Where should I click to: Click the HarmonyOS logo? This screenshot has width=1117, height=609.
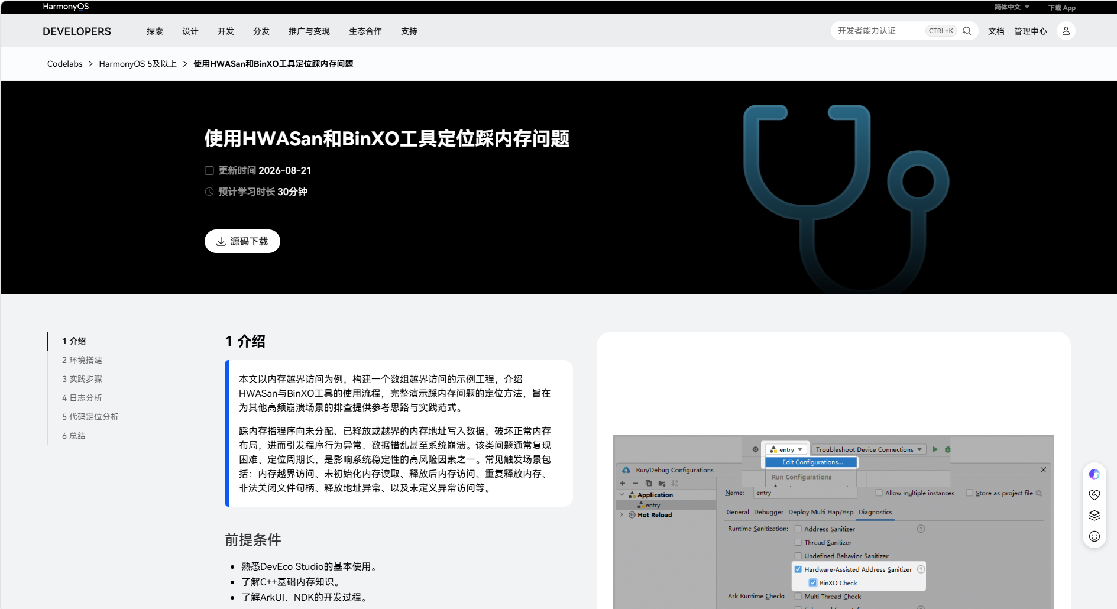(66, 7)
